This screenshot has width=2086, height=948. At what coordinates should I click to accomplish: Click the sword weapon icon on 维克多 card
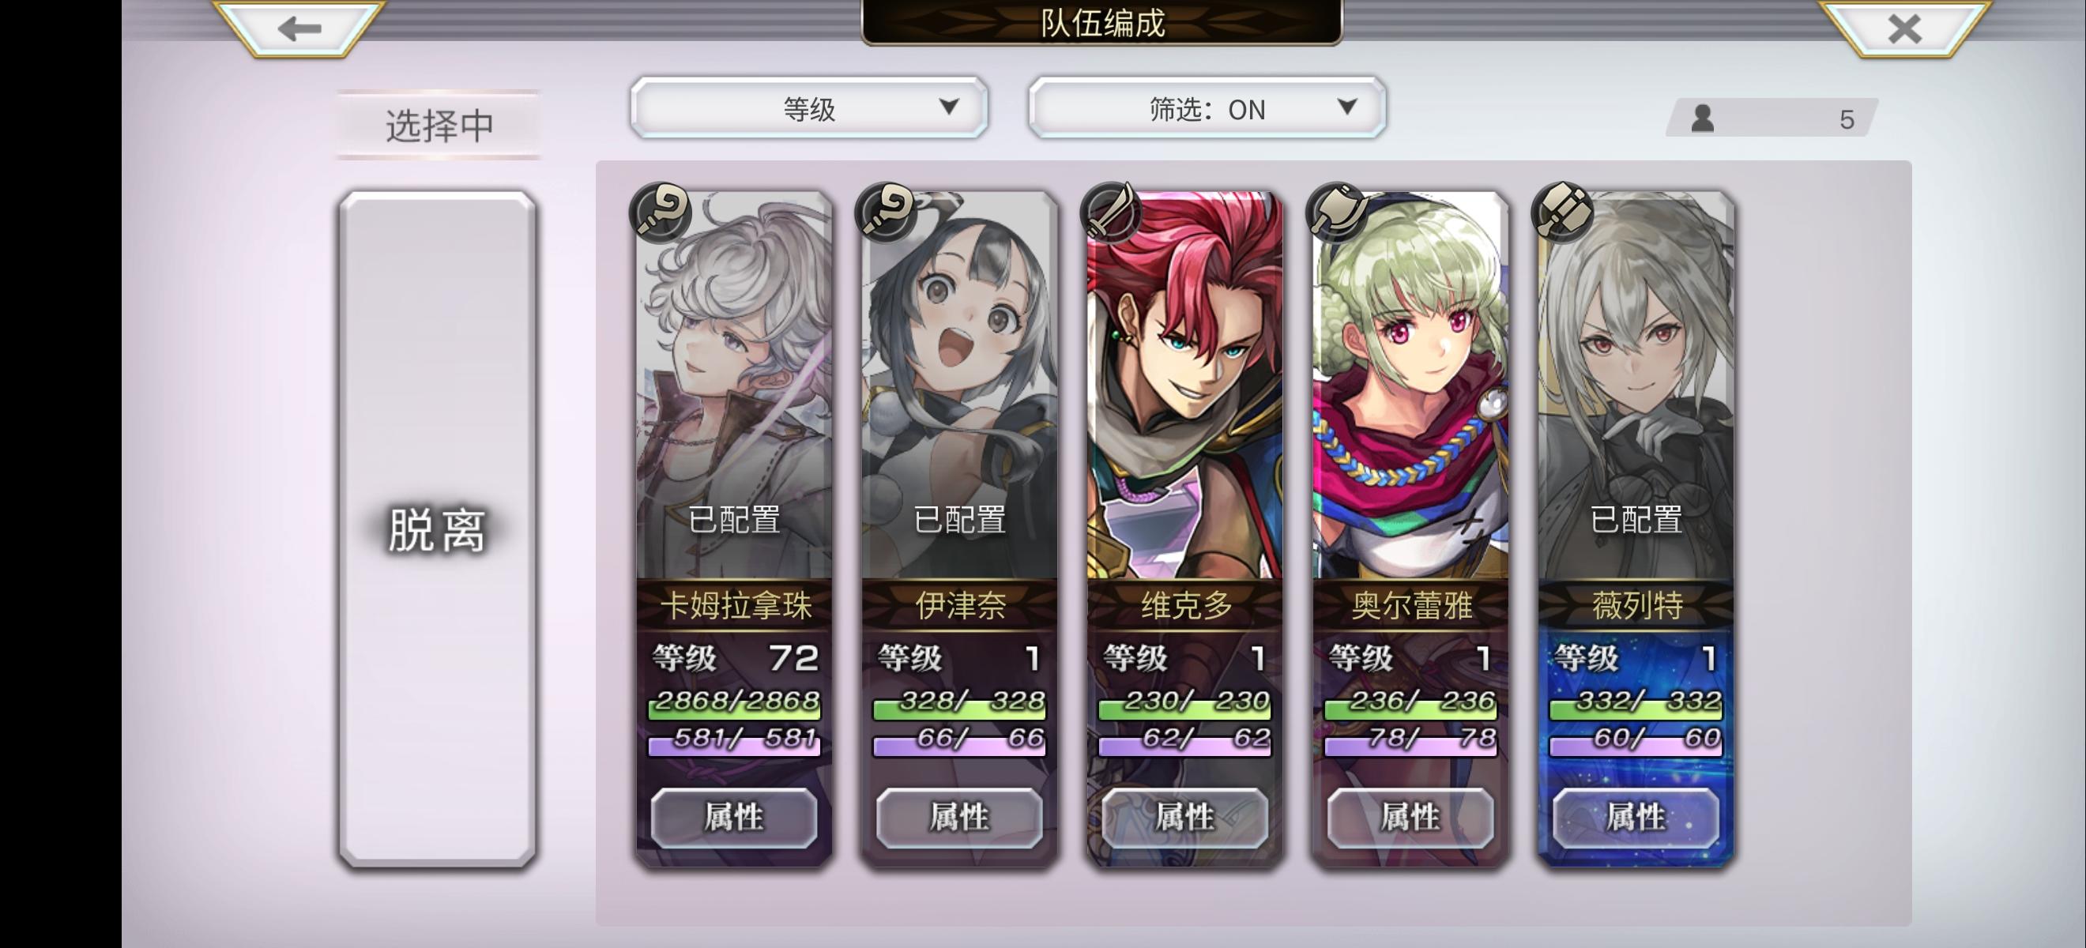coord(1111,212)
